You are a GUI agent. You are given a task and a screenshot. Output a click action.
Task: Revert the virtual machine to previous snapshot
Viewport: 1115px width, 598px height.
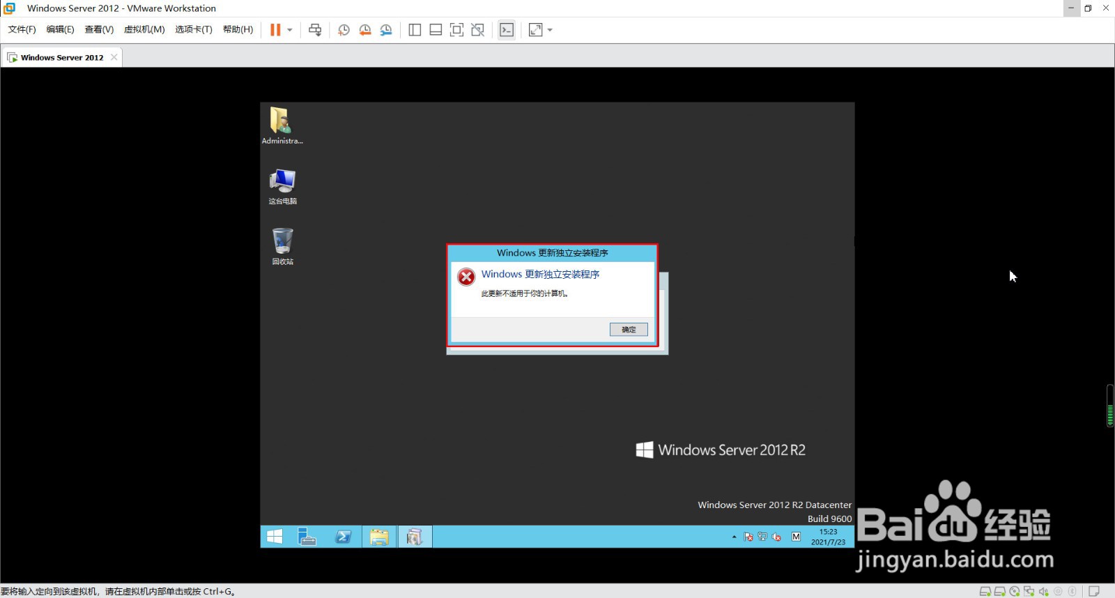pyautogui.click(x=365, y=30)
